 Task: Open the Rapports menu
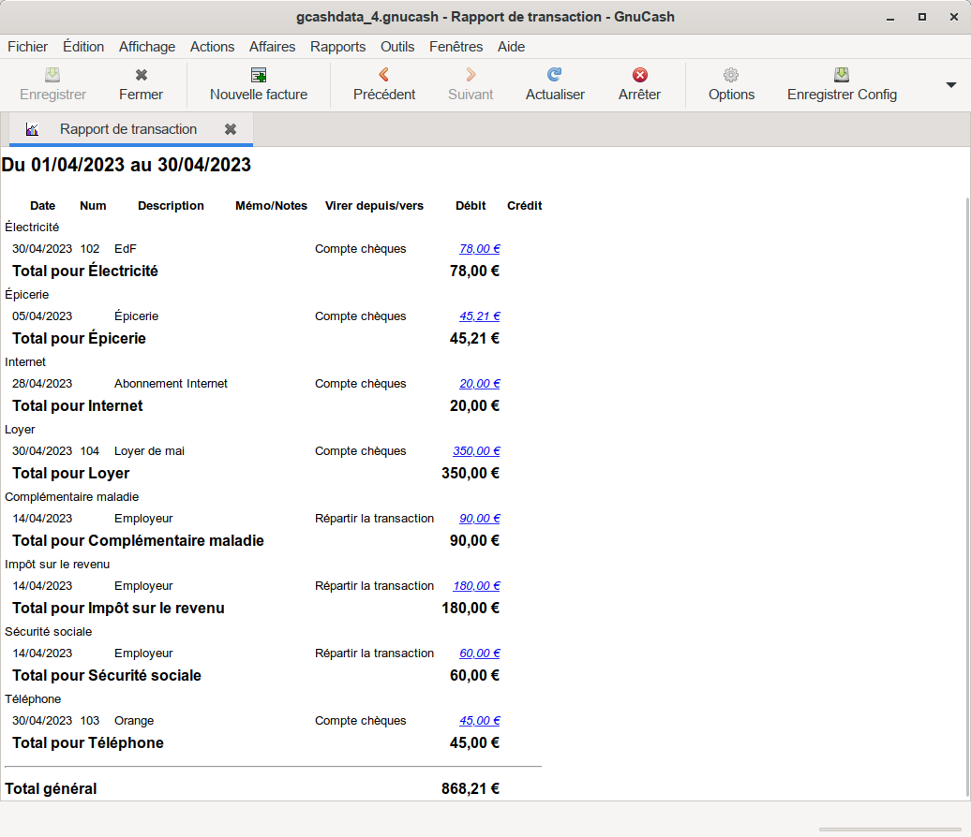(x=337, y=47)
